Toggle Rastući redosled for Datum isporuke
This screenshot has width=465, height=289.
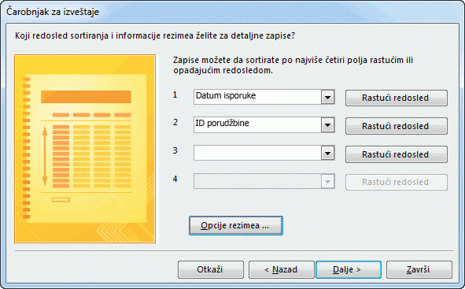(397, 98)
